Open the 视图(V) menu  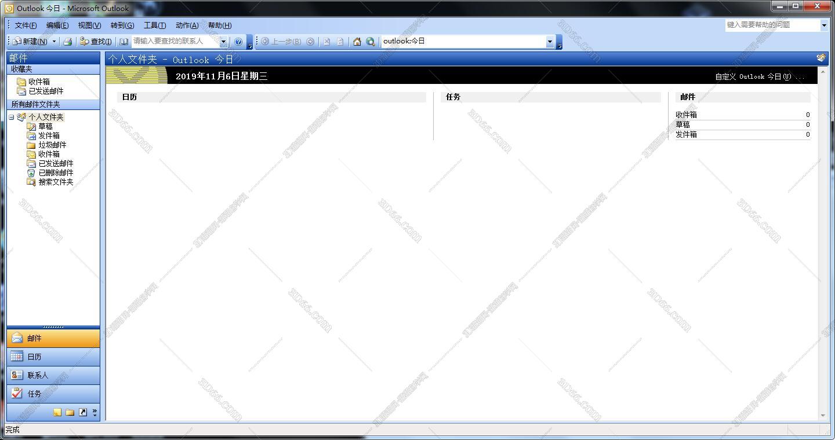tap(89, 25)
